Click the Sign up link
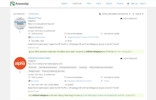Screen dimensions: 156x100 click(x=134, y=3)
